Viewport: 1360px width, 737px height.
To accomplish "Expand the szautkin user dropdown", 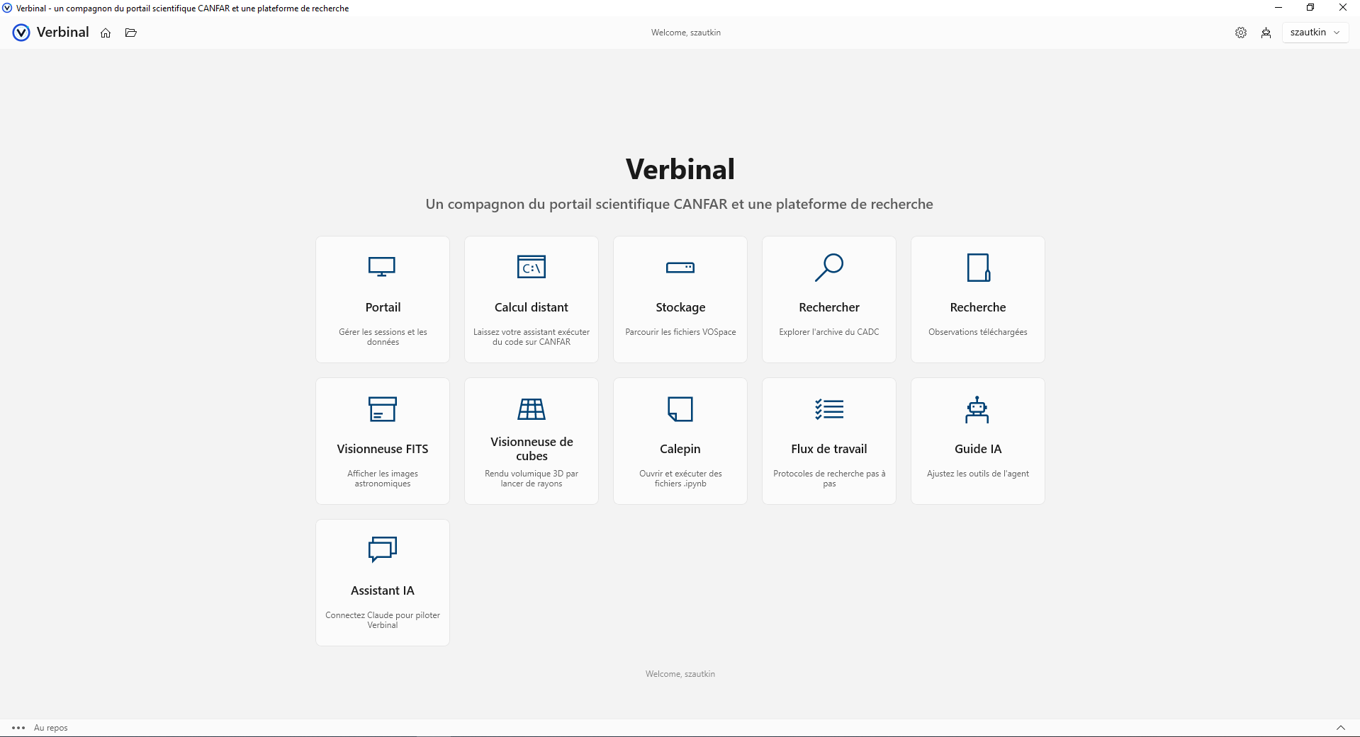I will click(1315, 33).
